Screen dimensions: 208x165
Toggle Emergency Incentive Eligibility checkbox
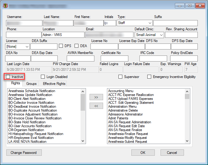pyautogui.click(x=149, y=76)
